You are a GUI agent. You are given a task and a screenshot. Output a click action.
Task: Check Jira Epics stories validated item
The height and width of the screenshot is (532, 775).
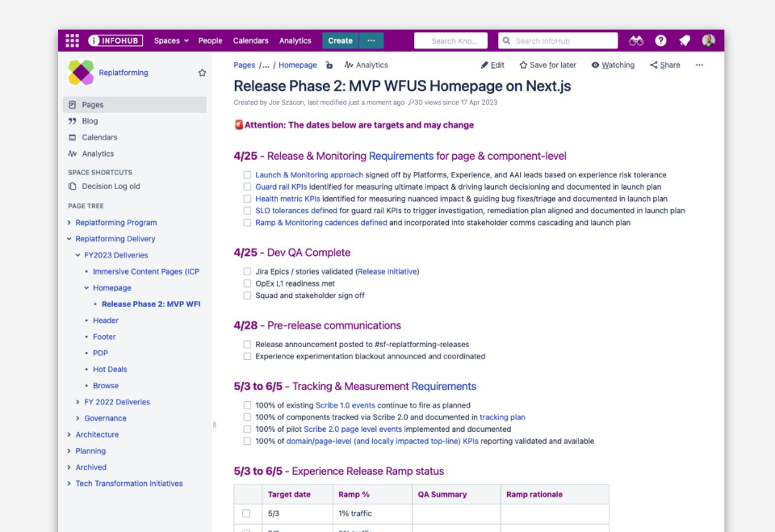click(x=247, y=271)
